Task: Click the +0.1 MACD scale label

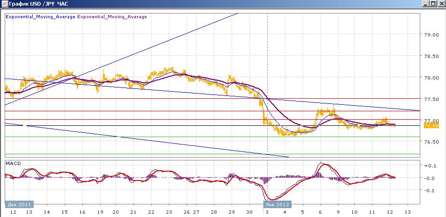Action: pyautogui.click(x=430, y=166)
